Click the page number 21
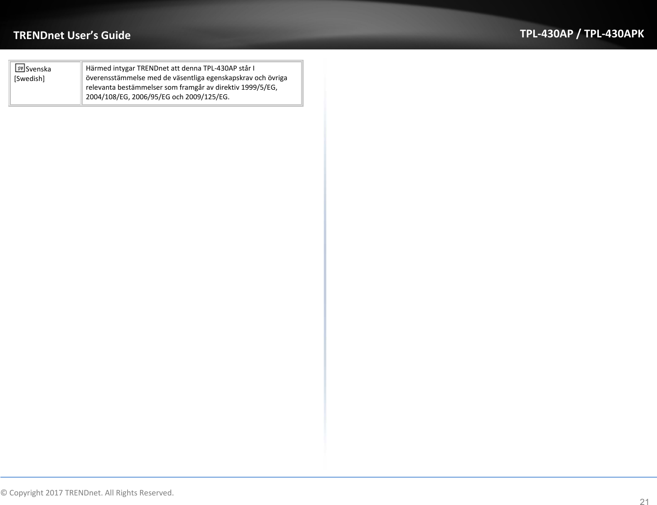This screenshot has width=657, height=505. tap(644, 502)
